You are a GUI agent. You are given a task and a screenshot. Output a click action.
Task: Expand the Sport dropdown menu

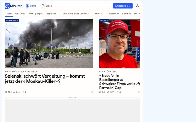(127, 14)
